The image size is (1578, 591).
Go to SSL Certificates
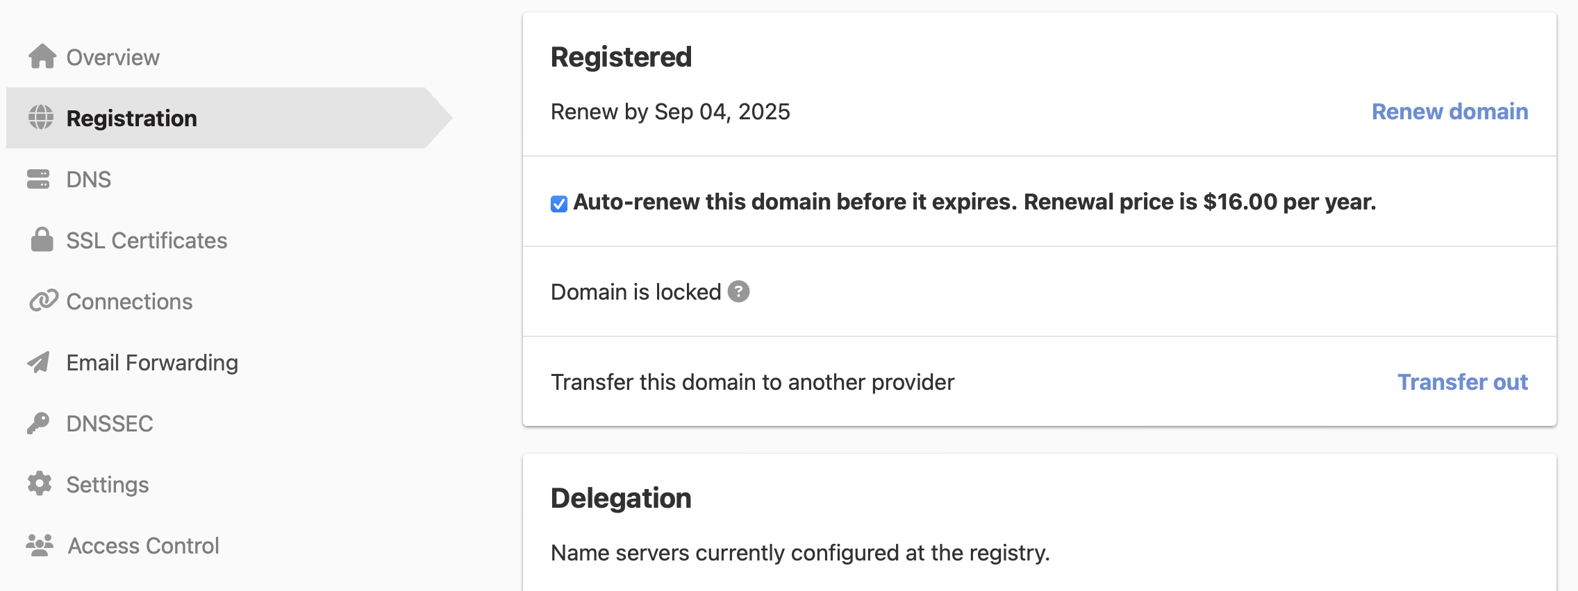pyautogui.click(x=146, y=240)
